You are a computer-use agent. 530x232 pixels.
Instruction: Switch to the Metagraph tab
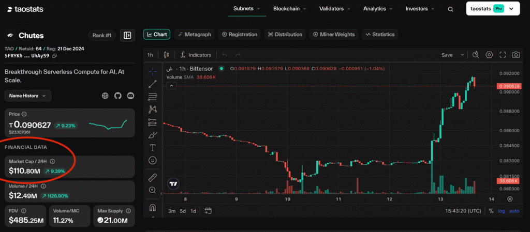[x=194, y=35]
